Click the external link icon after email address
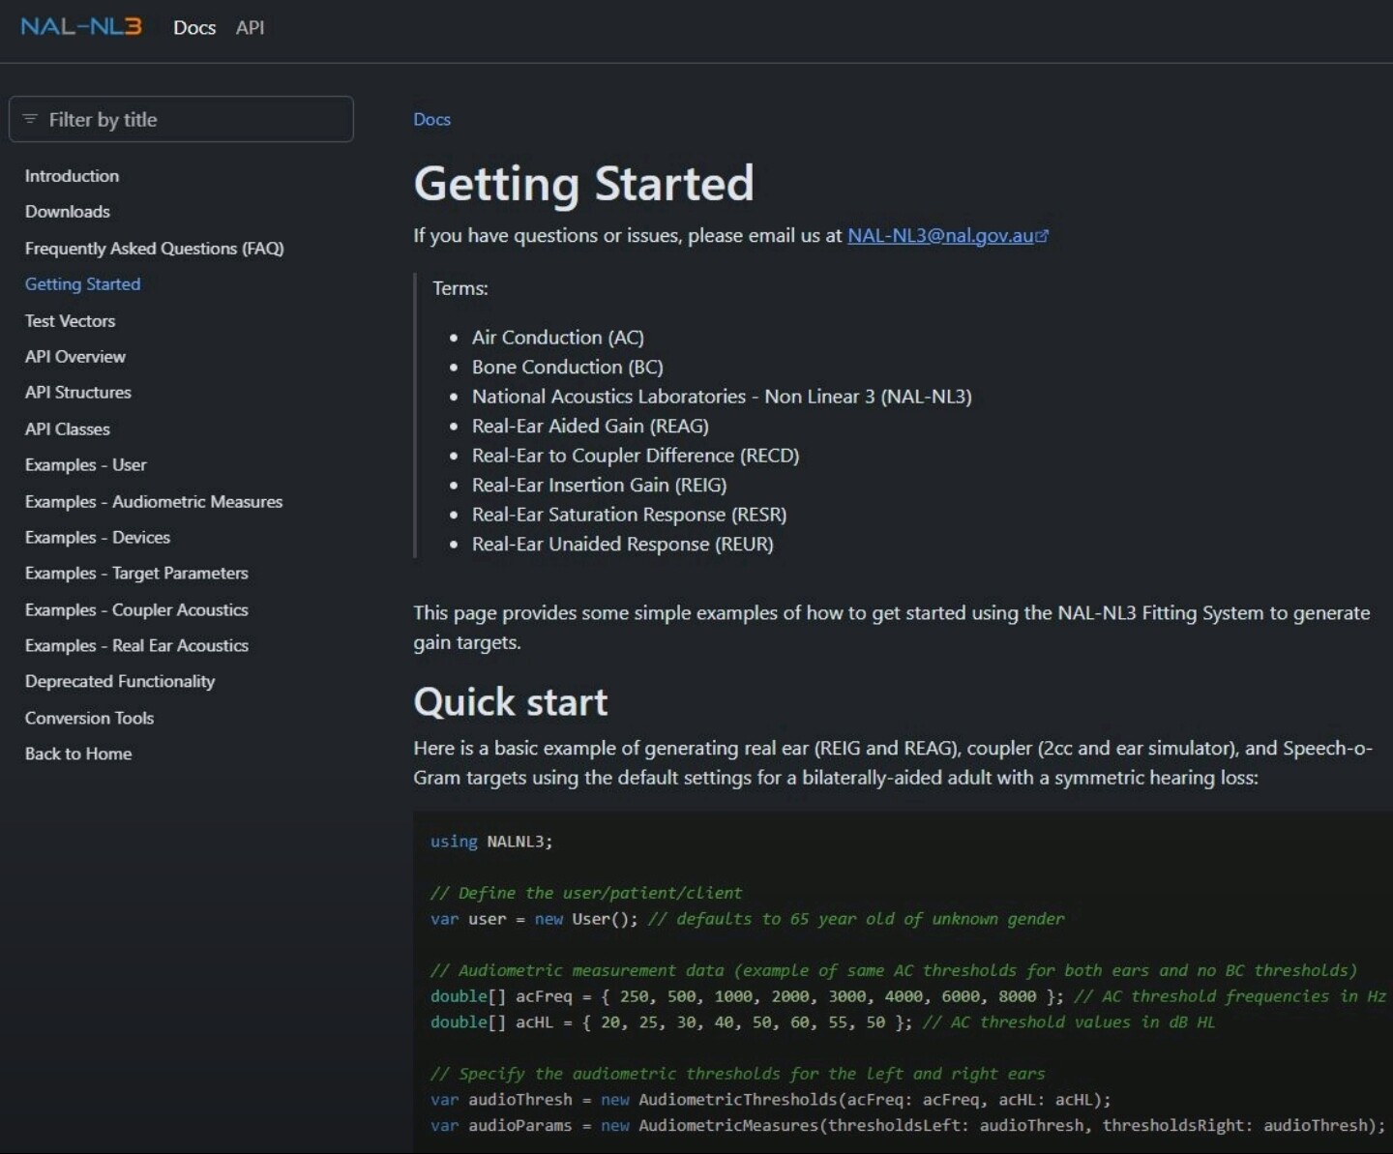This screenshot has width=1393, height=1154. (x=1043, y=236)
